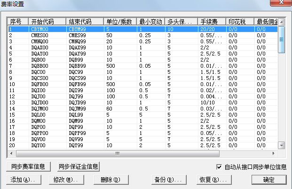
Task: Select the DQB00 row
Action: (x=142, y=60)
